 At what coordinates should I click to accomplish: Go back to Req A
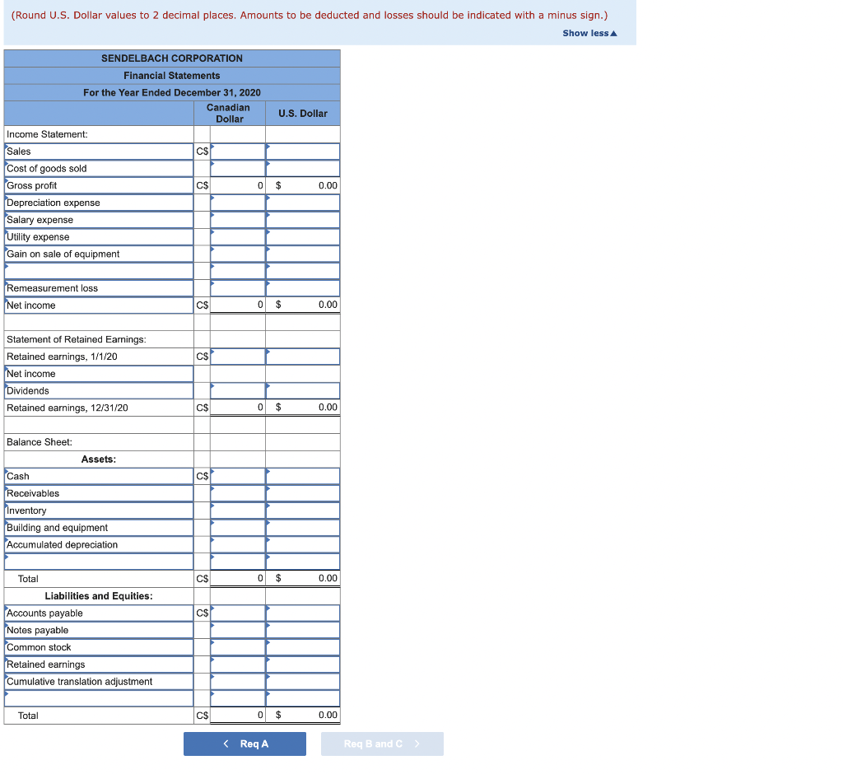coord(245,744)
